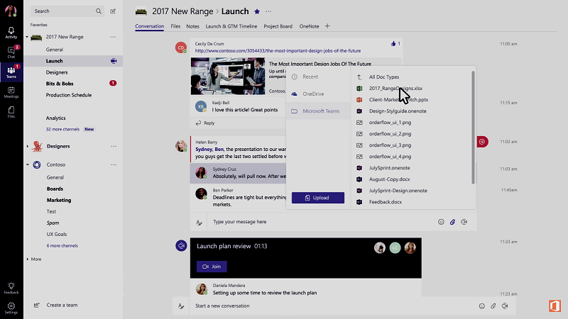The width and height of the screenshot is (568, 319).
Task: Toggle favorite star beside Launch title
Action: click(x=257, y=11)
